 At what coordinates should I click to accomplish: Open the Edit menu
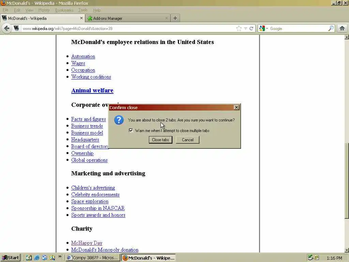point(17,10)
